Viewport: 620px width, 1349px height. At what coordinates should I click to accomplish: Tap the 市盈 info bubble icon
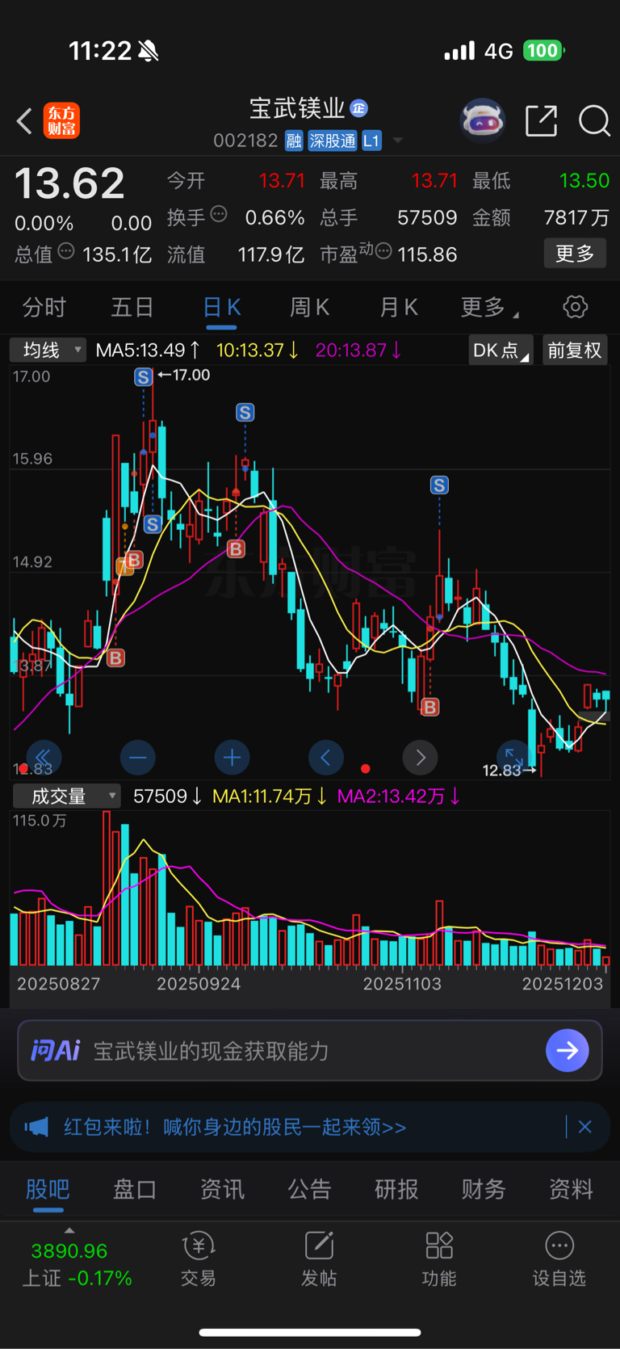pos(383,251)
